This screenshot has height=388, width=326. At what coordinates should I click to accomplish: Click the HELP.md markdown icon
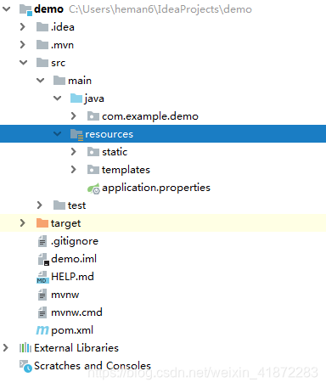tap(42, 278)
